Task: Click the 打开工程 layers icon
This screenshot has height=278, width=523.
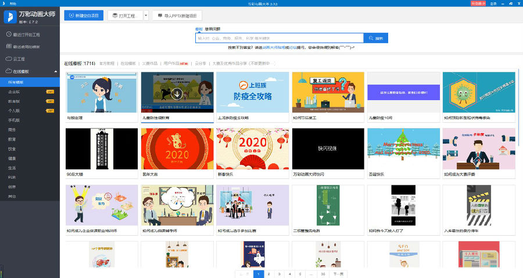Action: tap(114, 16)
